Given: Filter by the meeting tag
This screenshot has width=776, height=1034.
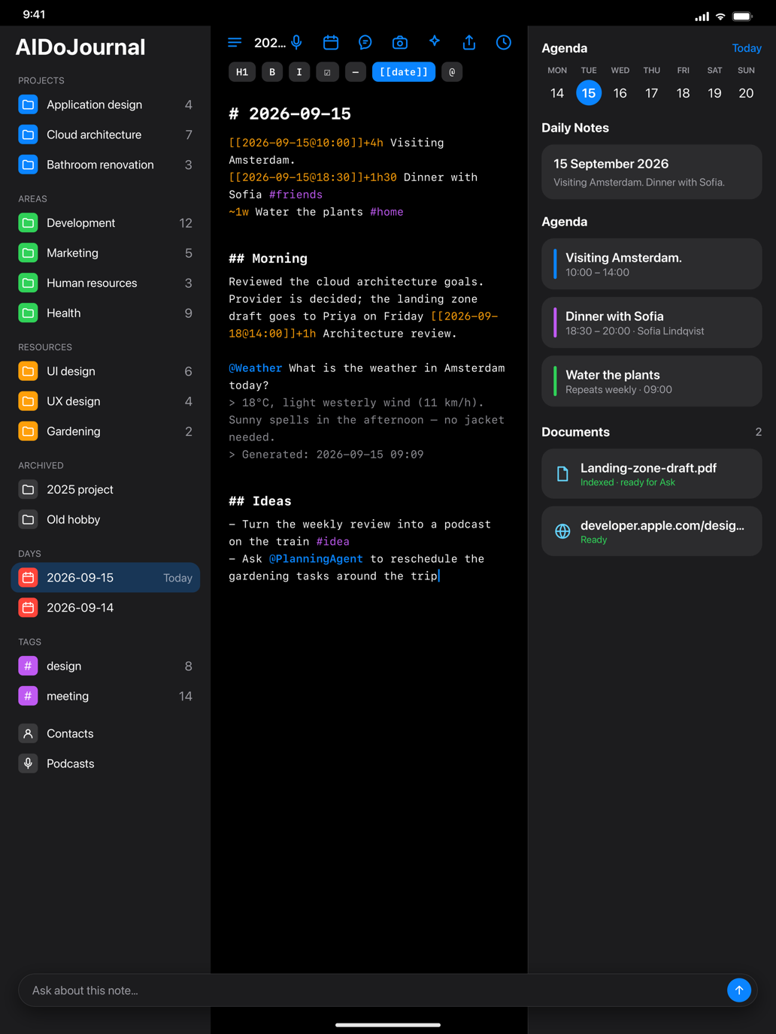Looking at the screenshot, I should 105,696.
